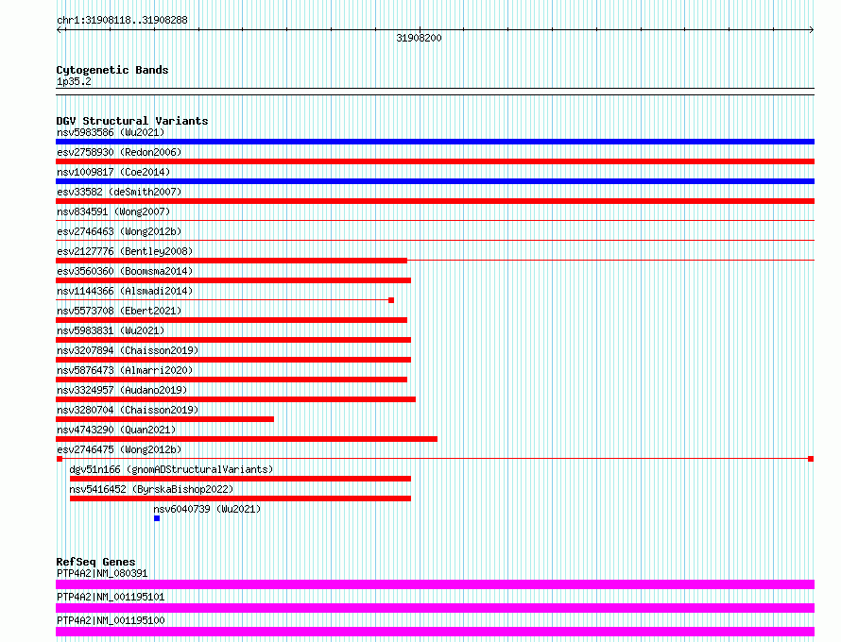
Task: Select the blue bar under nsv5983586
Action: (435, 142)
